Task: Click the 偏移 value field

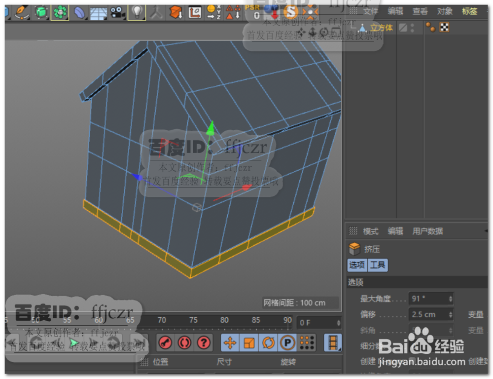Action: tap(428, 314)
